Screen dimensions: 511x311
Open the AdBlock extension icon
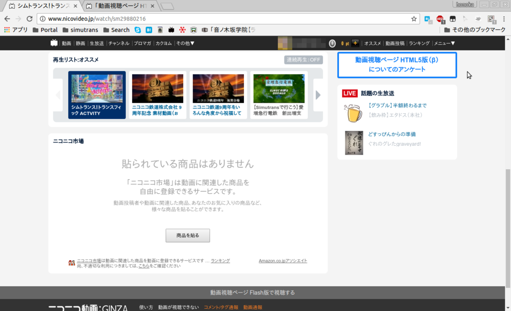(x=440, y=19)
